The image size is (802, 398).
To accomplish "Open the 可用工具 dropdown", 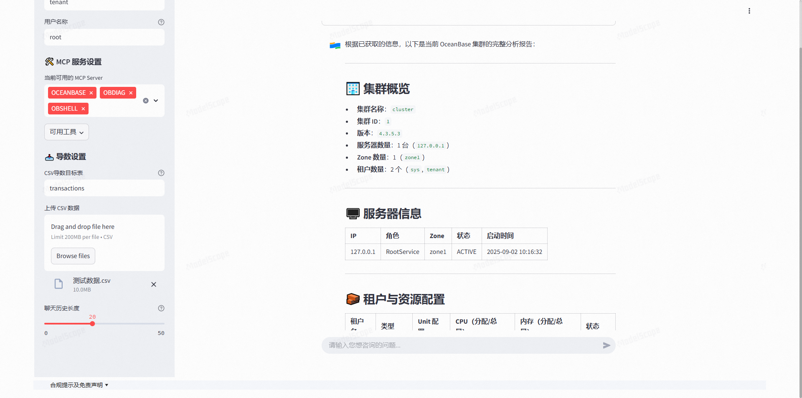I will tap(66, 132).
